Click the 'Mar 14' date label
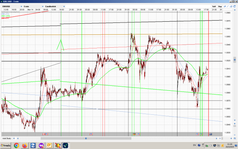 30,10
